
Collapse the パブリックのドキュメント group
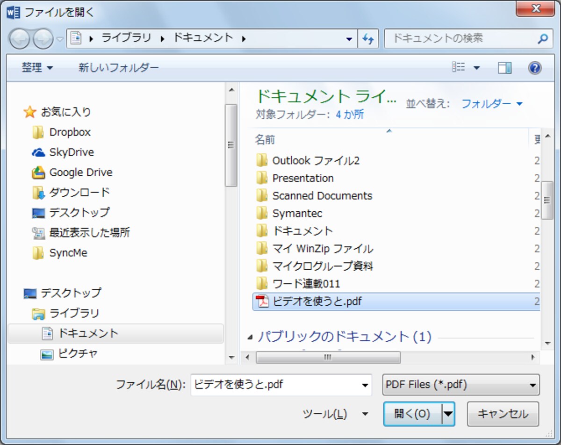[x=251, y=337]
